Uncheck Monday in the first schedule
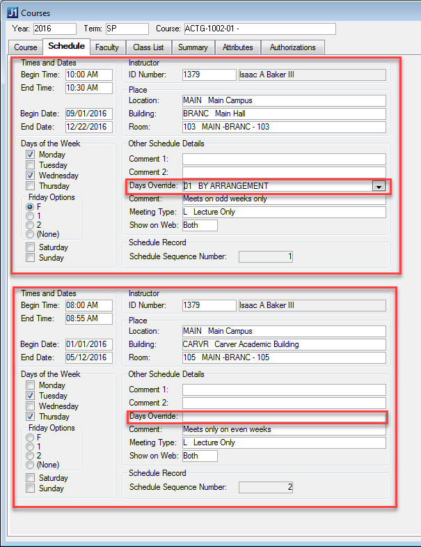 pos(31,154)
